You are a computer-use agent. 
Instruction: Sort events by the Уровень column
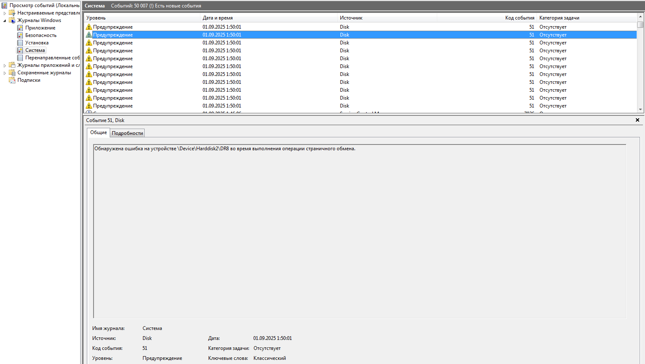(142, 18)
